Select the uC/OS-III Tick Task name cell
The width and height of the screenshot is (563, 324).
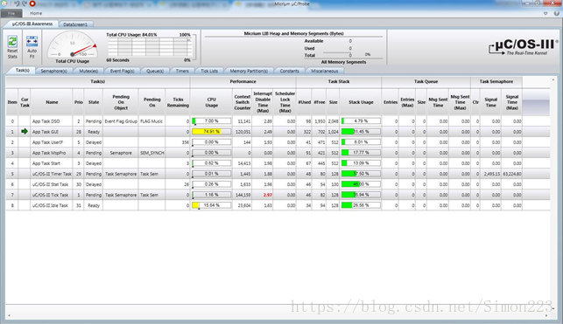tap(52, 195)
